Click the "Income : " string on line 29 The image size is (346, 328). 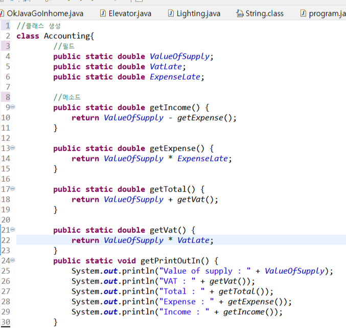tap(184, 312)
